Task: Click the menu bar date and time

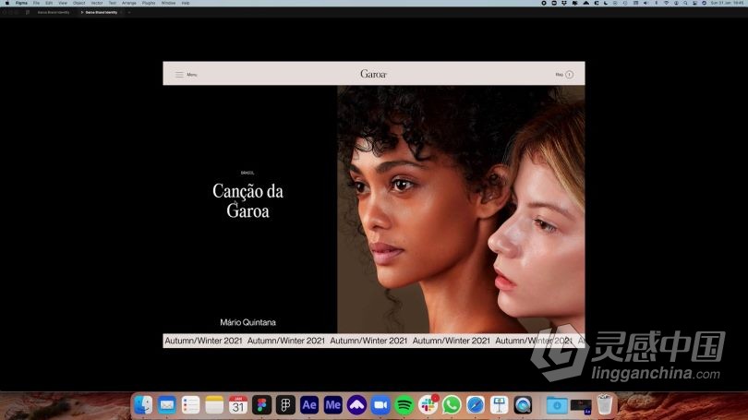Action: [x=727, y=3]
